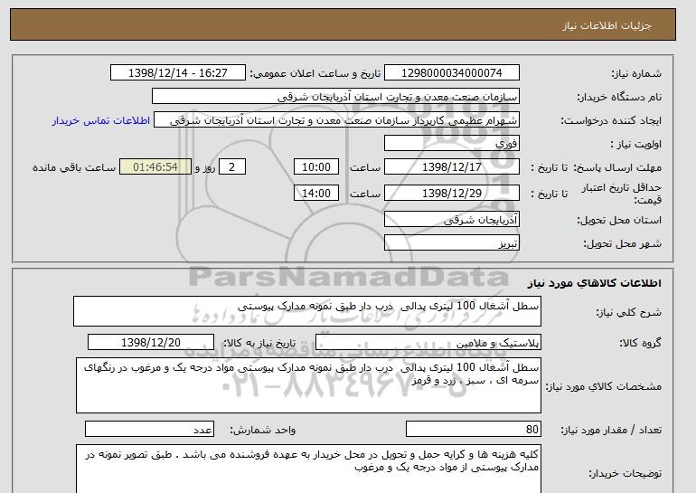Viewport: 696px width, 493px height.
Task: Select the label شرح کلی نیاز
Action: point(628,312)
